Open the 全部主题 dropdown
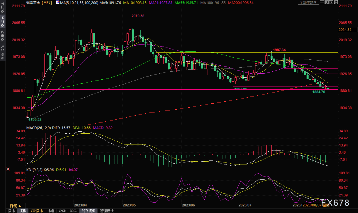Screen dimensions: 358x213 click(308, 3)
